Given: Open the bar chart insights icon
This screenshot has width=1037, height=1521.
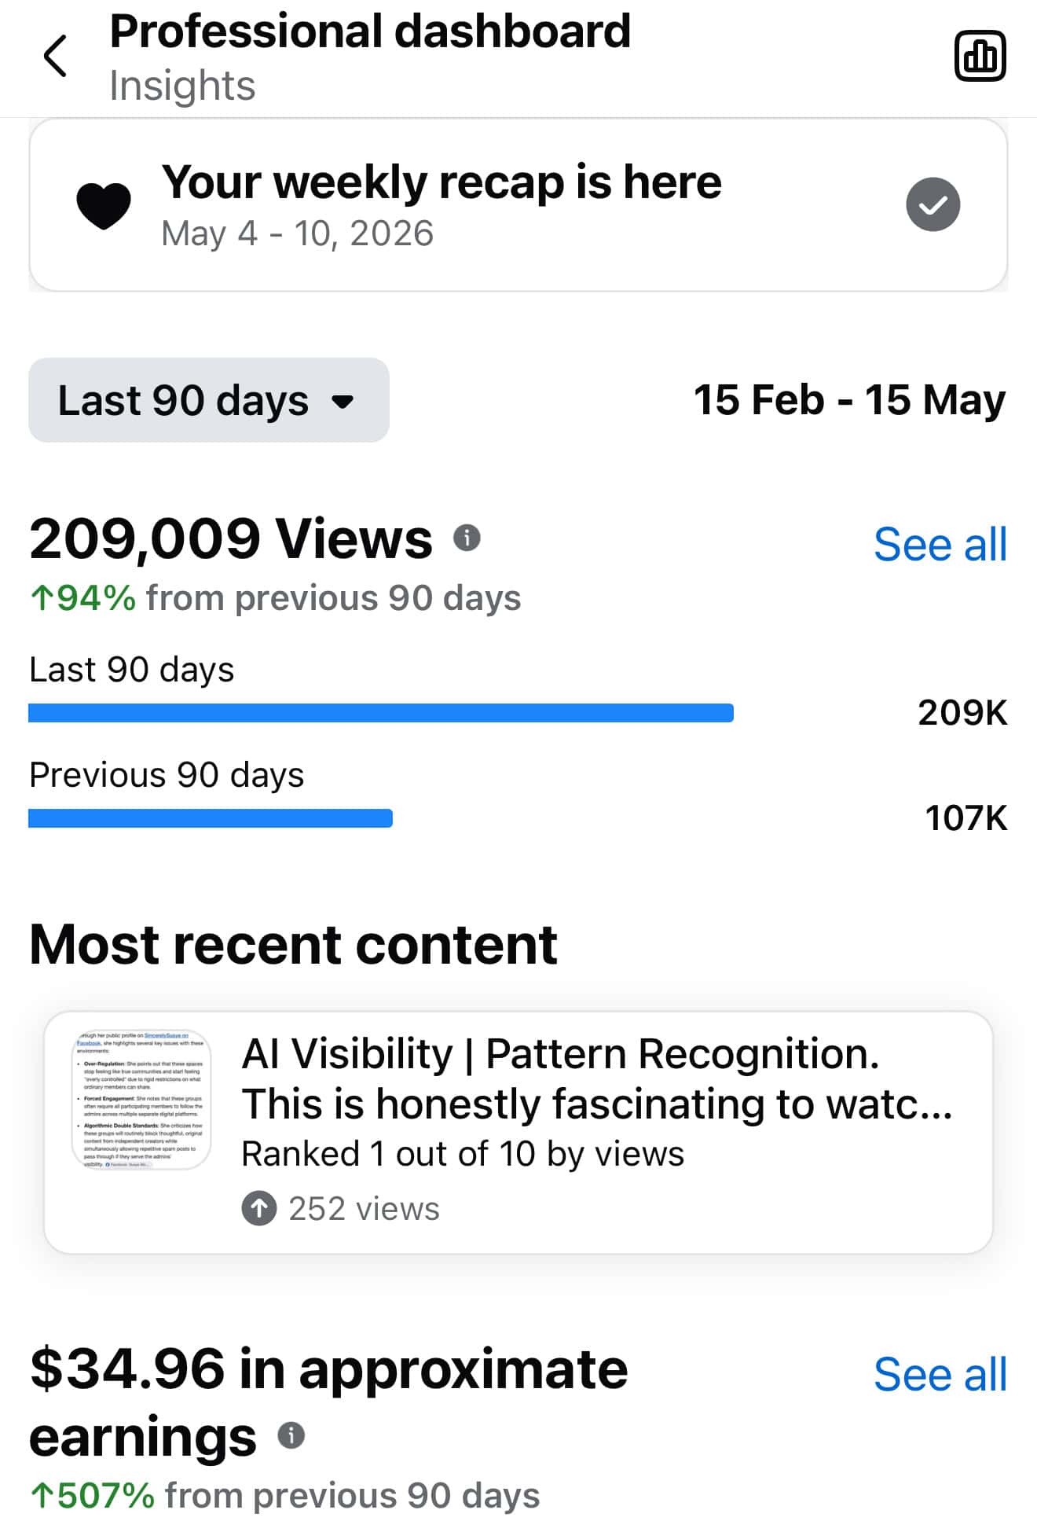Looking at the screenshot, I should (x=980, y=56).
